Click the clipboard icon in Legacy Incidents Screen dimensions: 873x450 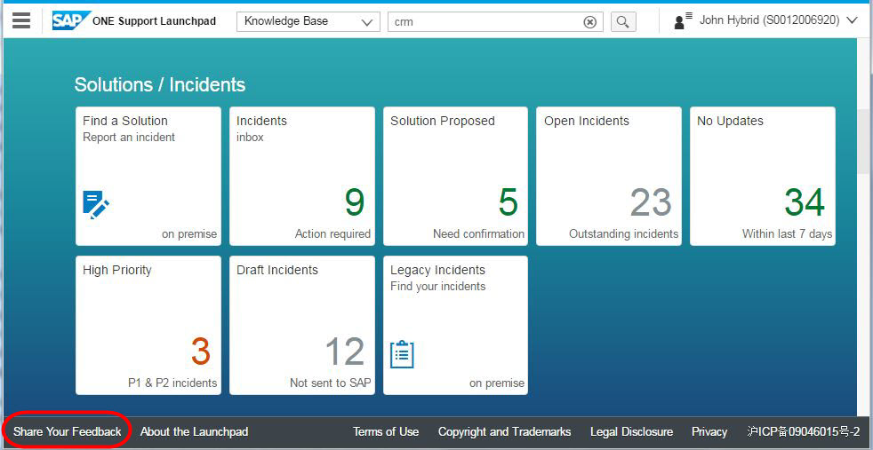403,353
